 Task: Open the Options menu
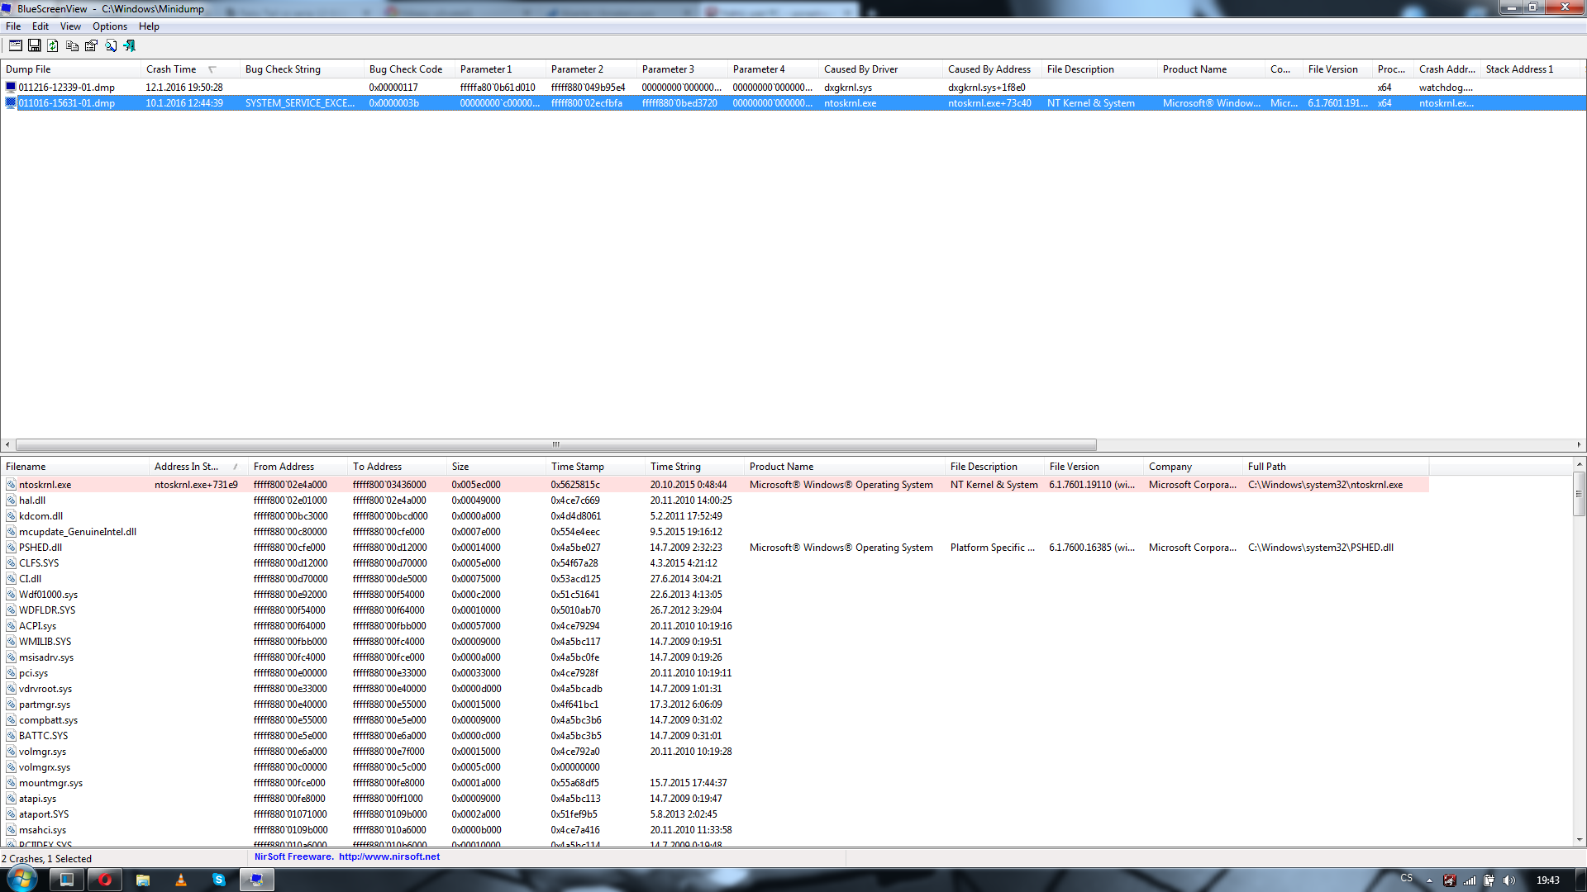coord(109,26)
